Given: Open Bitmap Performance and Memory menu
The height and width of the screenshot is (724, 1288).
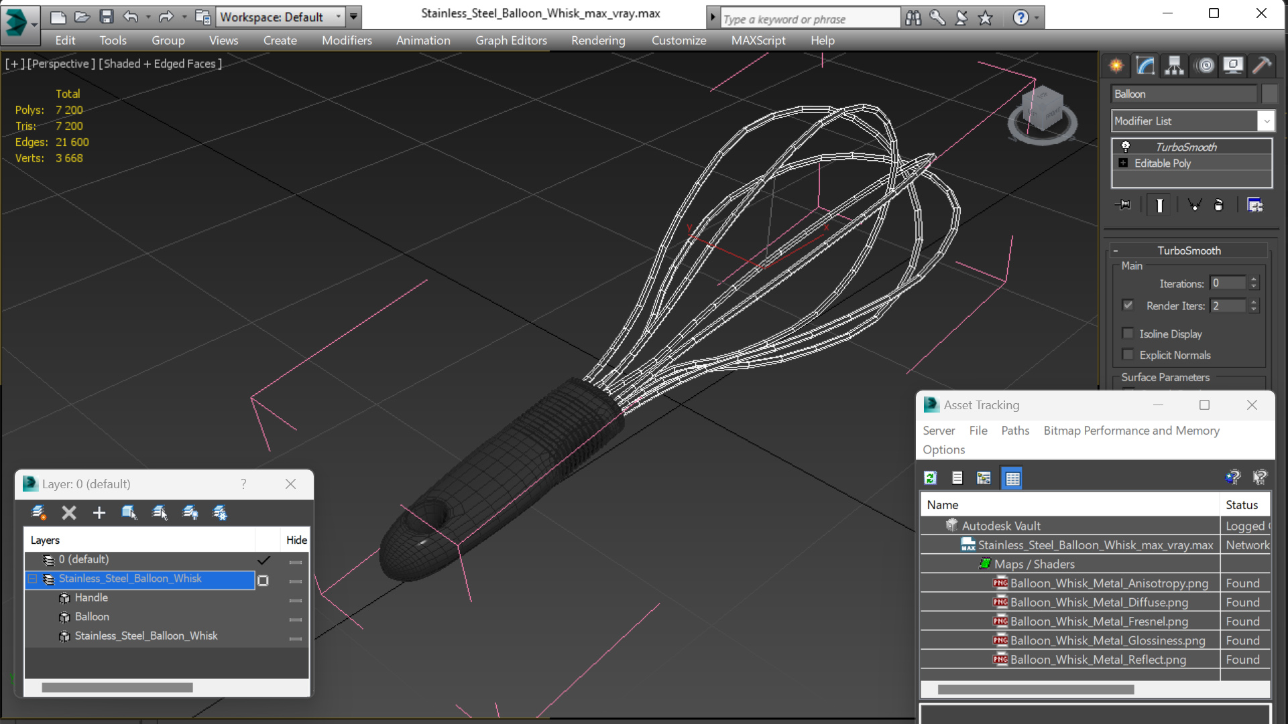Looking at the screenshot, I should [1131, 431].
